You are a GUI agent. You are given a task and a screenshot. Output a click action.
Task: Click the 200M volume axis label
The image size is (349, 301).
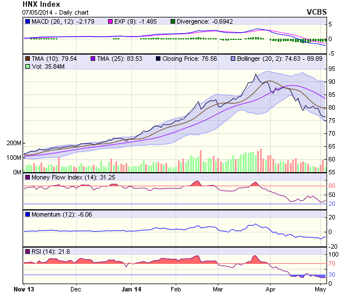(14, 143)
